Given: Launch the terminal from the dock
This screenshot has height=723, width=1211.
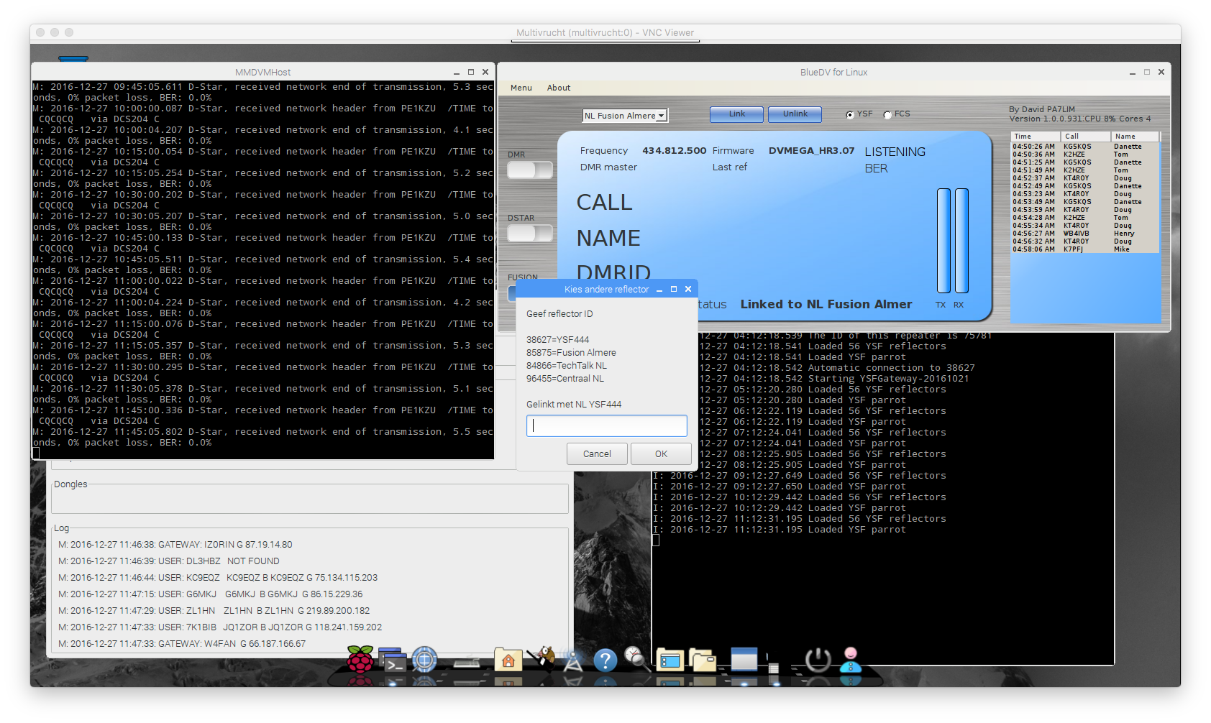Looking at the screenshot, I should click(393, 660).
